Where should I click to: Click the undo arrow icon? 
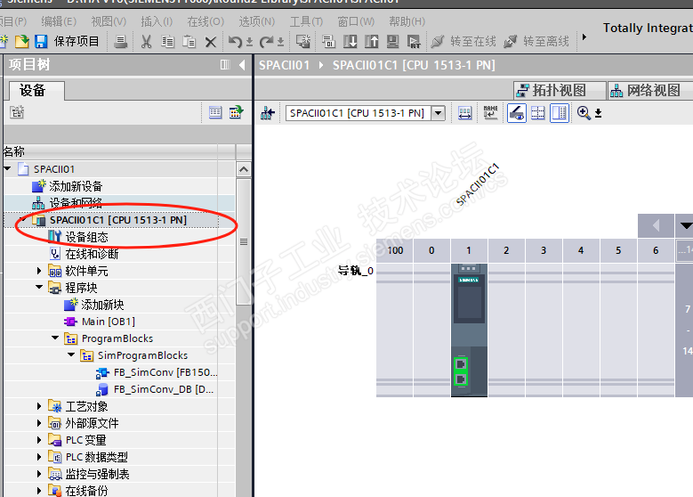(x=235, y=42)
